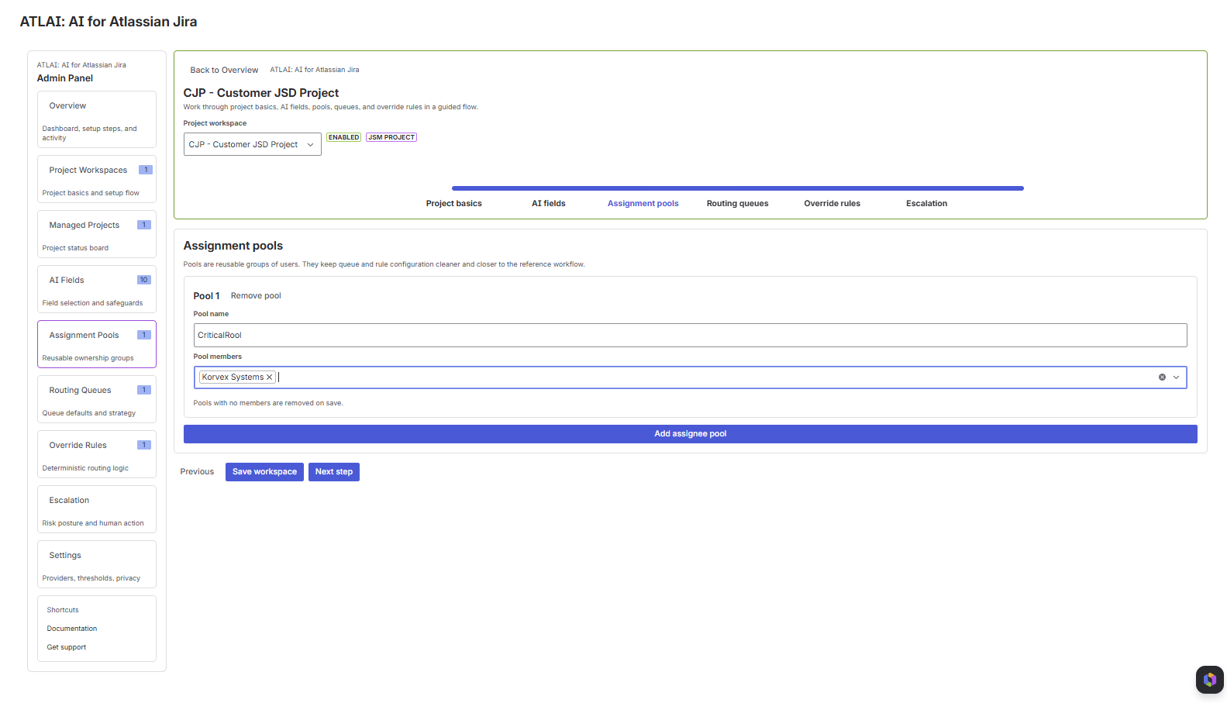Remove the Korvex Systems member tag
The image size is (1227, 703).
(270, 377)
